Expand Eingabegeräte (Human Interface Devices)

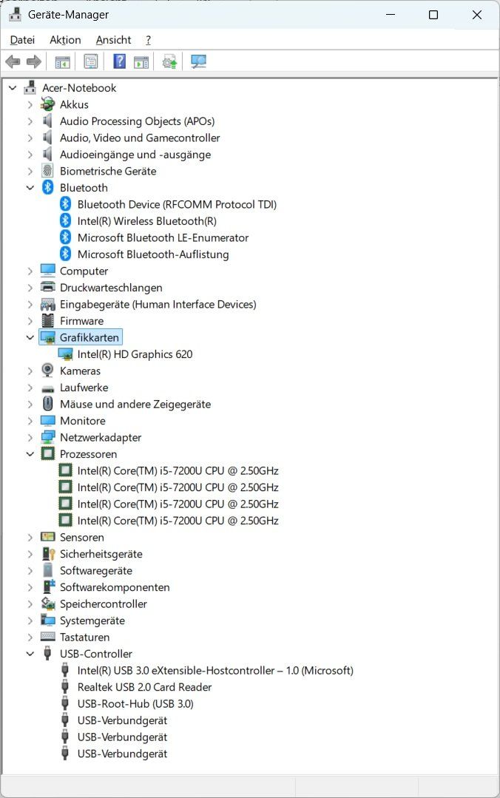(30, 305)
